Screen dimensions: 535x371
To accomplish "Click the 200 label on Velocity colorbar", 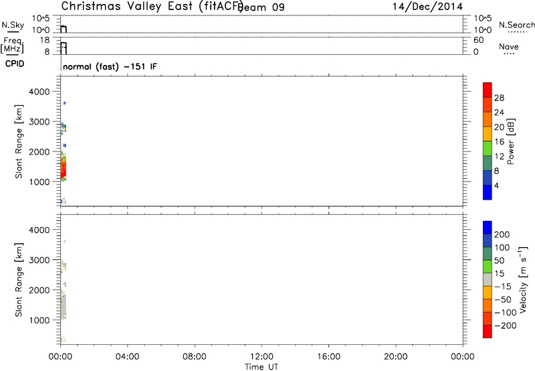I will 502,234.
